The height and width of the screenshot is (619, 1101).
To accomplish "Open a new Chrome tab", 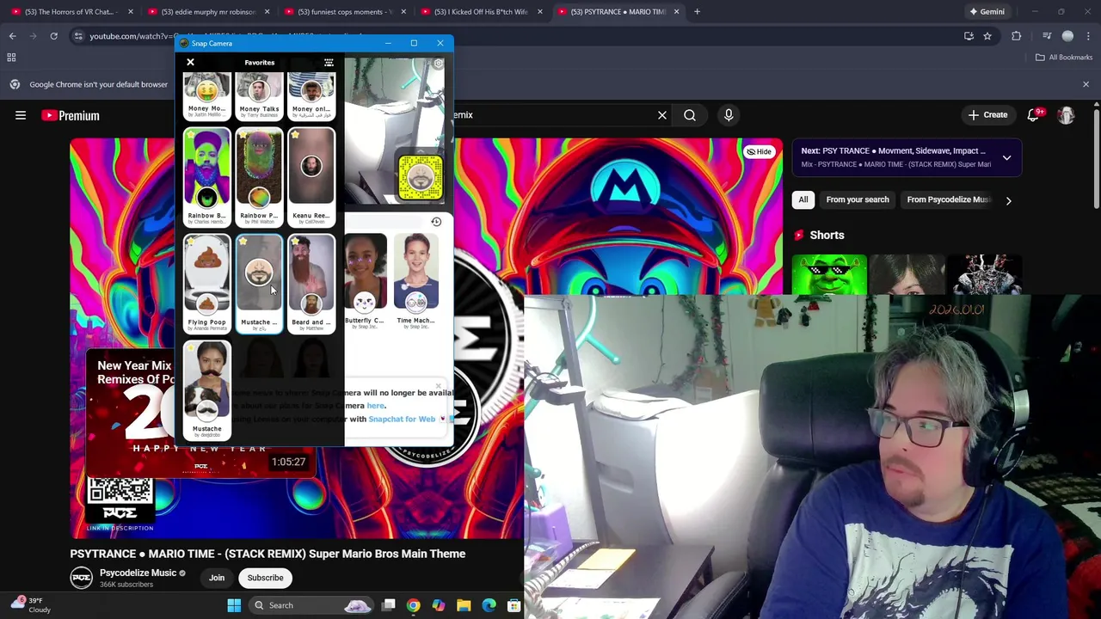I will click(x=697, y=12).
